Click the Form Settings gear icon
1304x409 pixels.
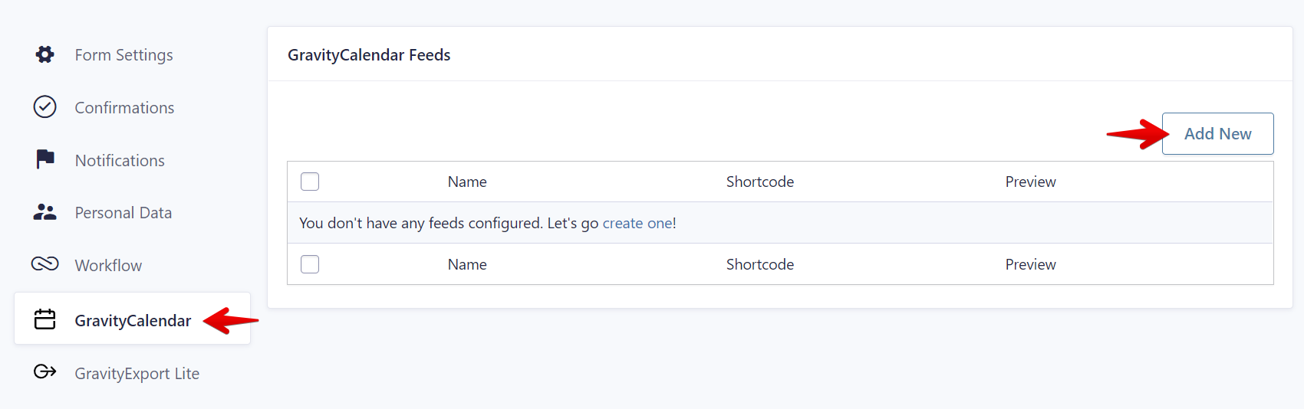[45, 54]
